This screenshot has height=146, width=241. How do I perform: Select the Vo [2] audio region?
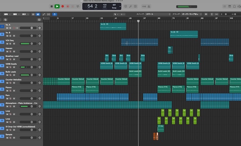click(184, 34)
